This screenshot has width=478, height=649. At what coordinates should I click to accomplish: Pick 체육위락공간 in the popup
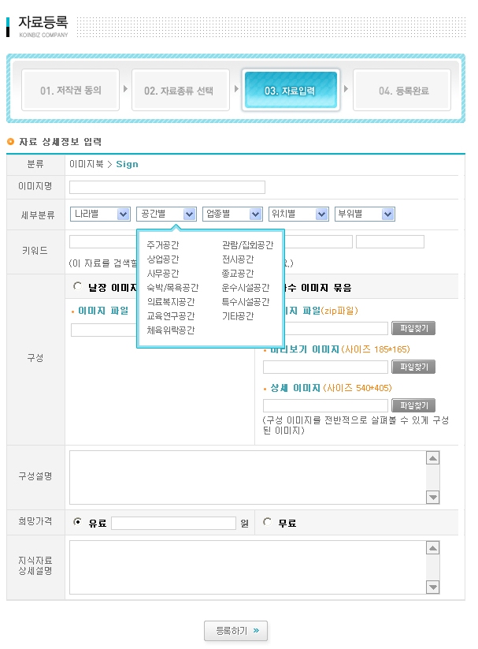[171, 330]
